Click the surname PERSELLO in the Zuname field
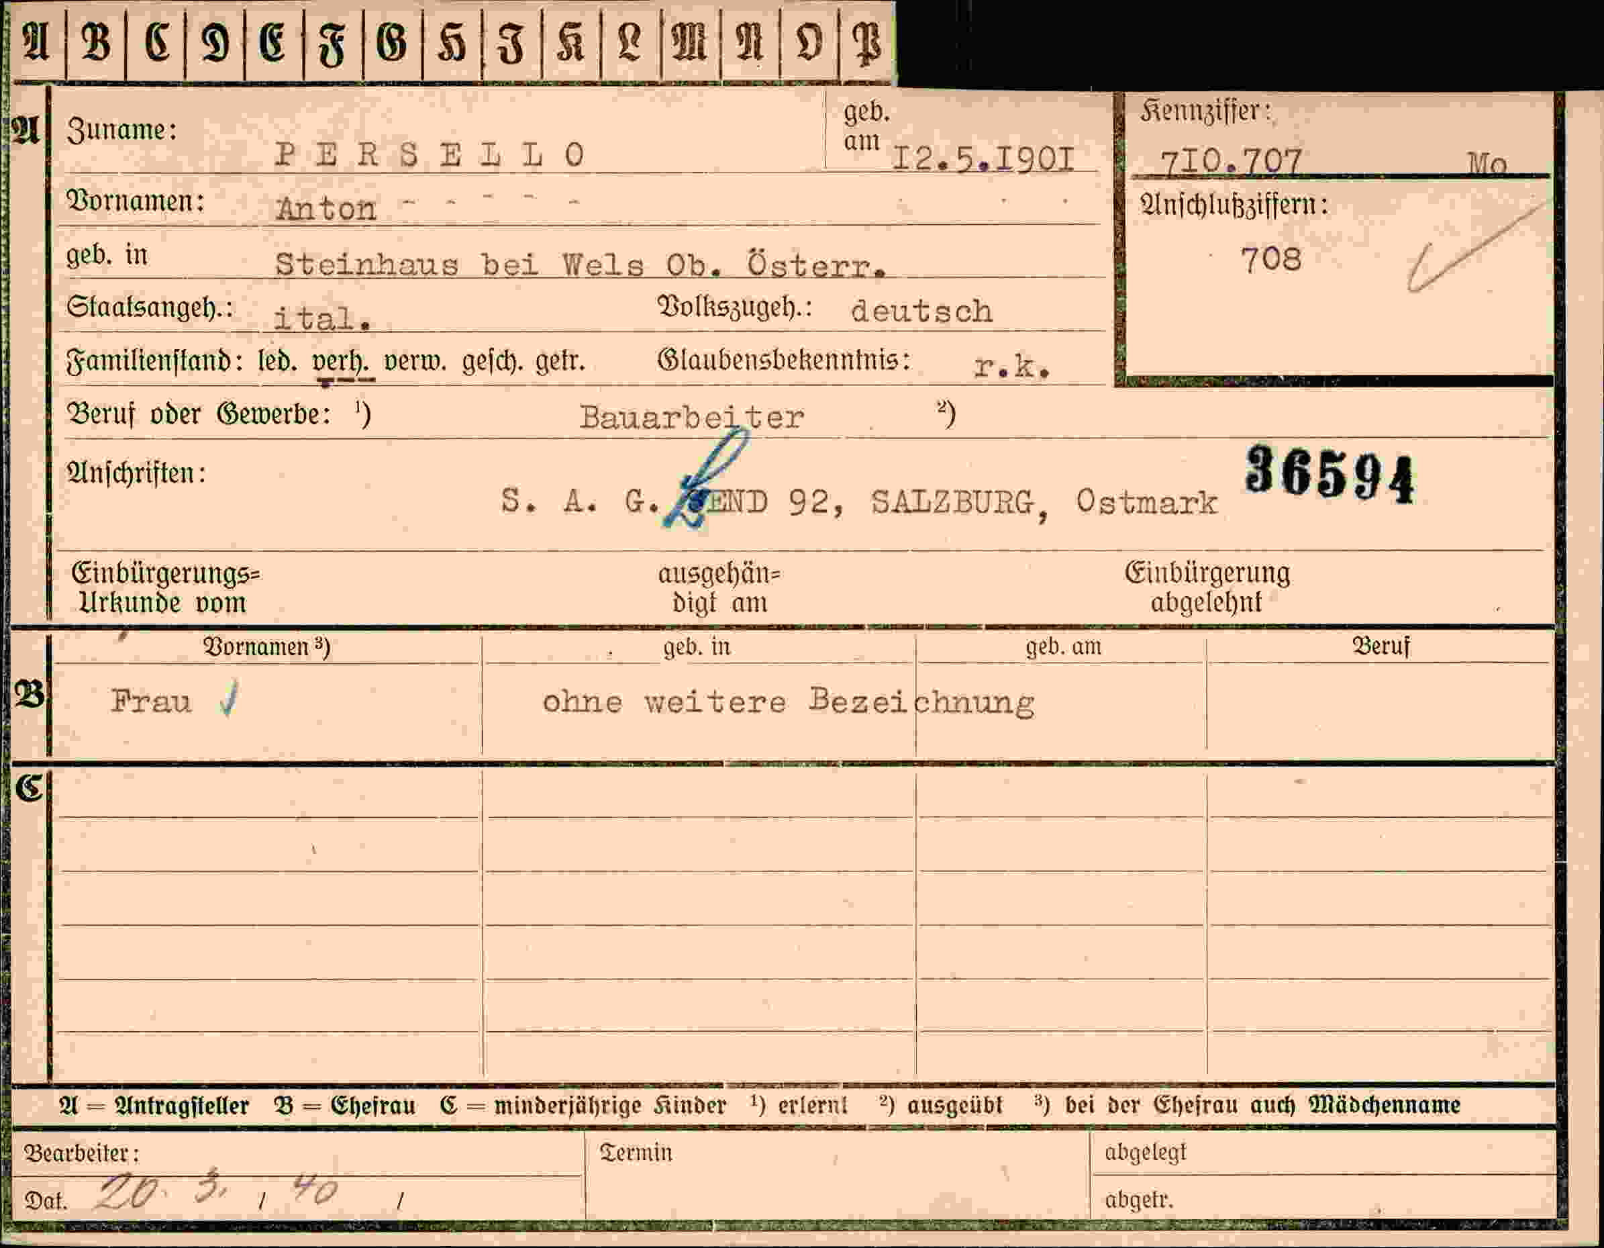 430,154
